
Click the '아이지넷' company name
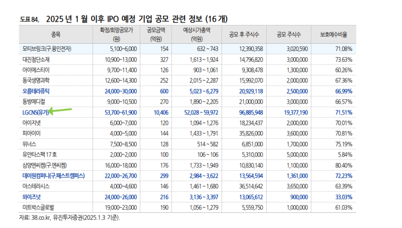tap(32, 123)
